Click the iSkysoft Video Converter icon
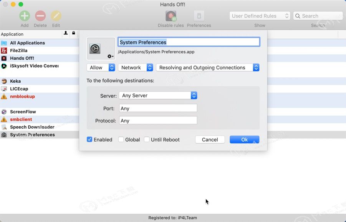Viewport: 346px width, 222px height. [x=4, y=66]
